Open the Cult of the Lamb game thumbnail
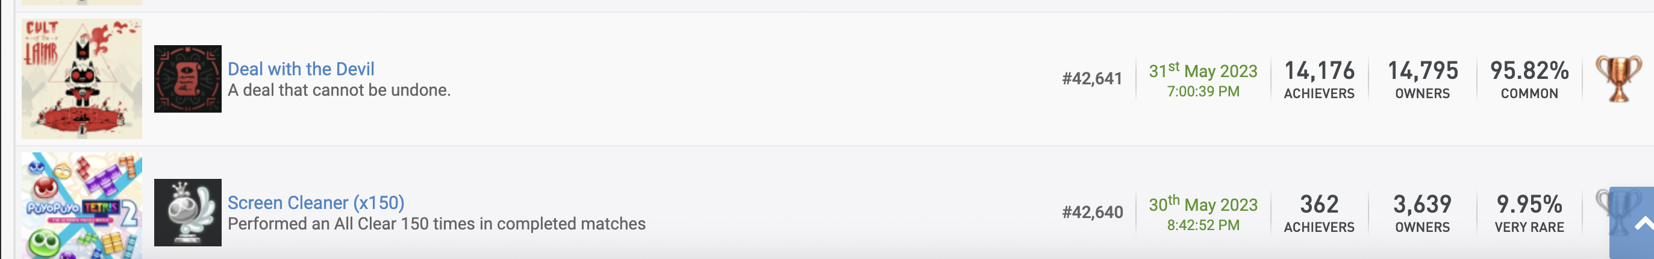This screenshot has height=259, width=1654. coord(81,78)
